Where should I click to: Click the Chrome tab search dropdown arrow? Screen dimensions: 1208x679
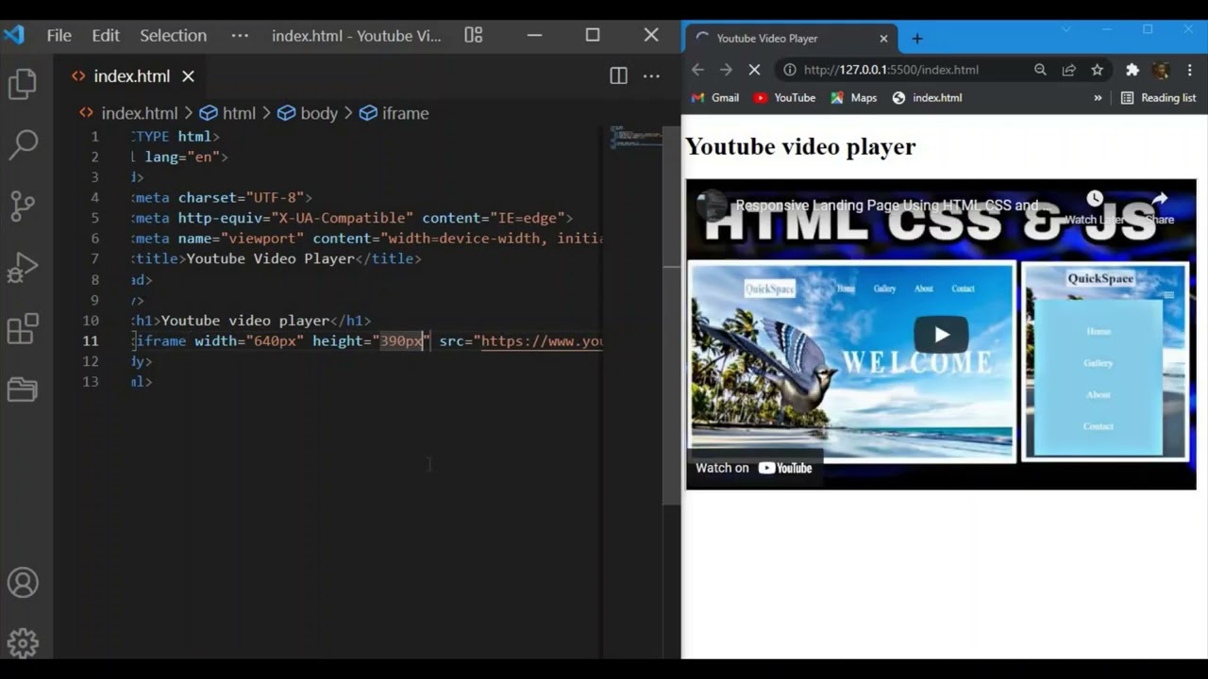(1066, 29)
